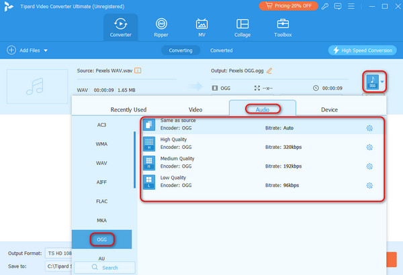This screenshot has width=403, height=275.
Task: Open the Ripper module
Action: click(161, 27)
